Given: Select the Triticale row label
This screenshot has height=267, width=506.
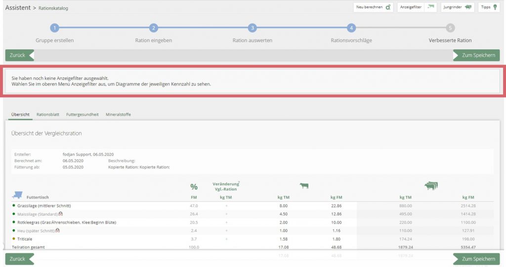Looking at the screenshot, I should 25,239.
